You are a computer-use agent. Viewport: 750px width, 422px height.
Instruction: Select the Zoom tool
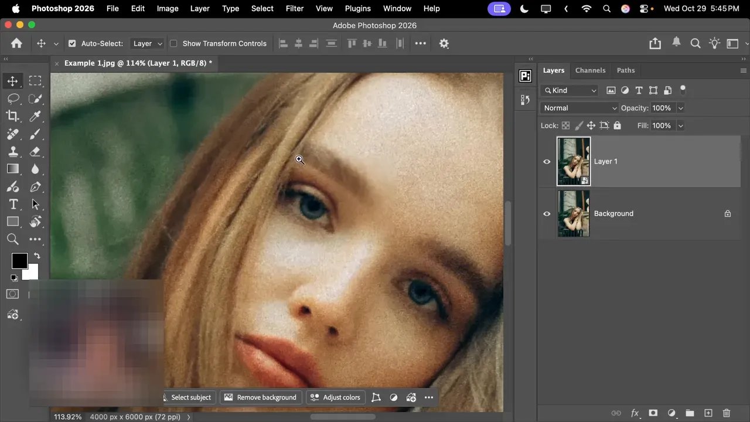click(x=13, y=239)
